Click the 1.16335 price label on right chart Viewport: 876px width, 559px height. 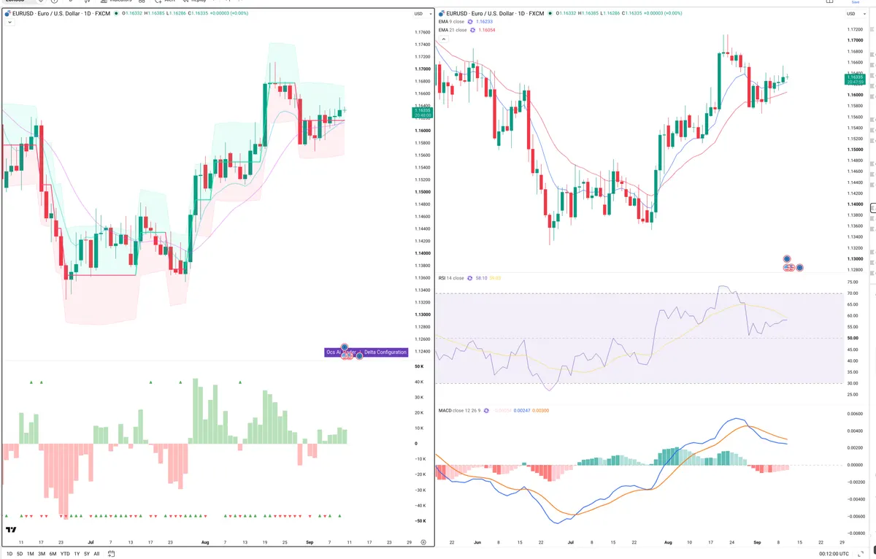(x=856, y=79)
